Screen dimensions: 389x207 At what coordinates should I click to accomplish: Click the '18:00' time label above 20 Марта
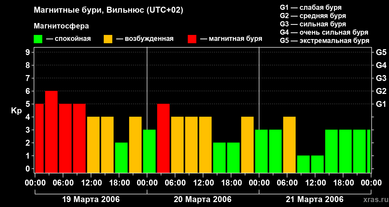point(231,183)
